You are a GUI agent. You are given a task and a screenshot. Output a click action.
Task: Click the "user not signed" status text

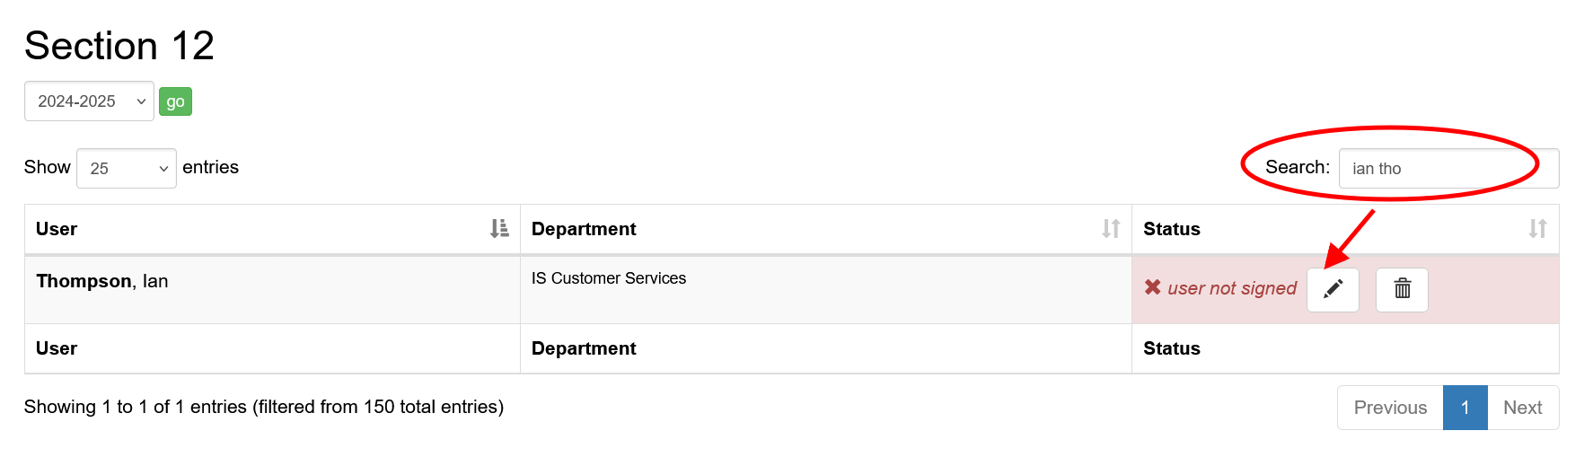point(1232,288)
